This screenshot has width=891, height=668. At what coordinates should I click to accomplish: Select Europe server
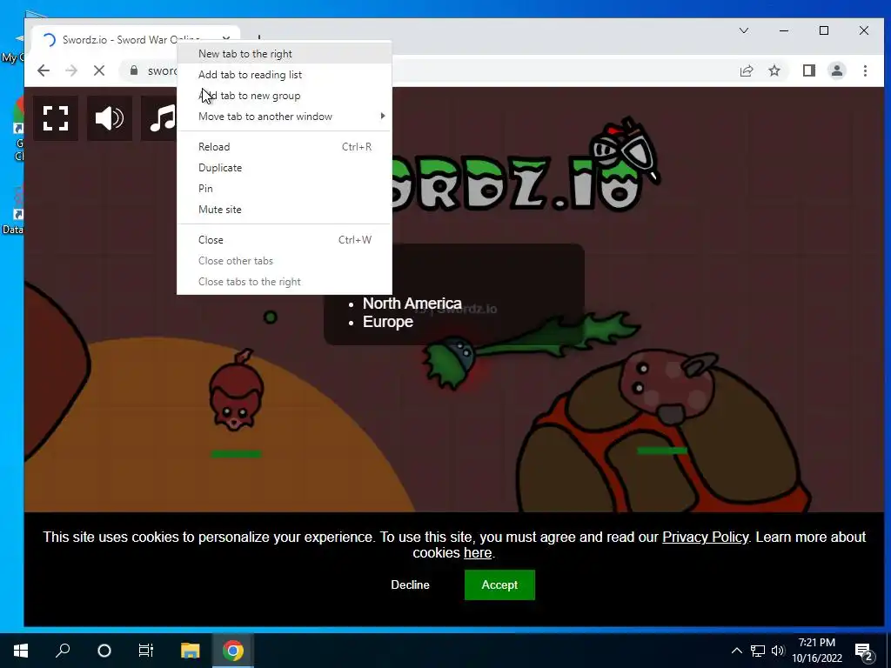click(x=387, y=322)
